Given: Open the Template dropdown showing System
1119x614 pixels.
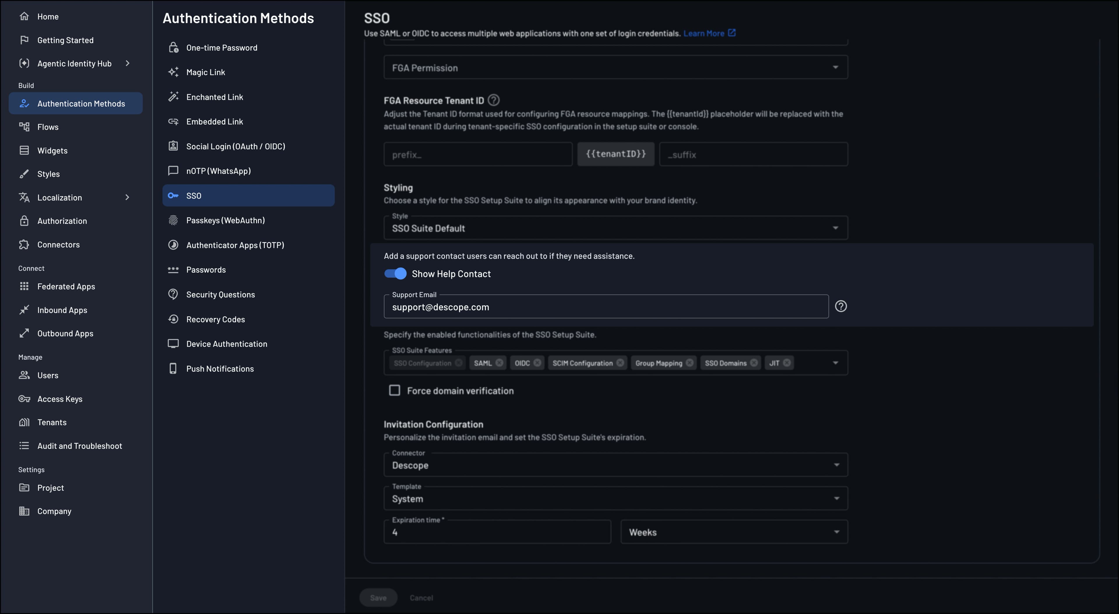Looking at the screenshot, I should [x=615, y=498].
